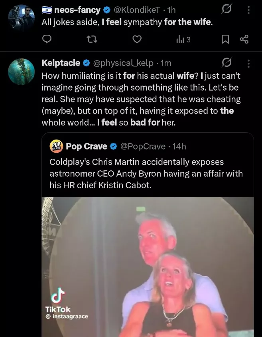Click verified badge next to Kelptacle

click(87, 63)
